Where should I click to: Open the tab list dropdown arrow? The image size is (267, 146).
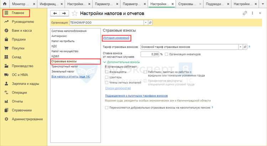[263, 4]
